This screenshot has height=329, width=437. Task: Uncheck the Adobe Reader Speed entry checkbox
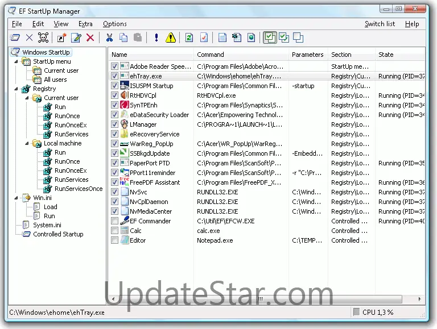[x=115, y=66]
